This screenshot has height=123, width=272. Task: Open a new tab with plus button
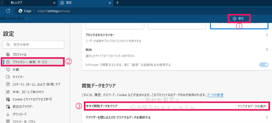pyautogui.click(x=118, y=3)
